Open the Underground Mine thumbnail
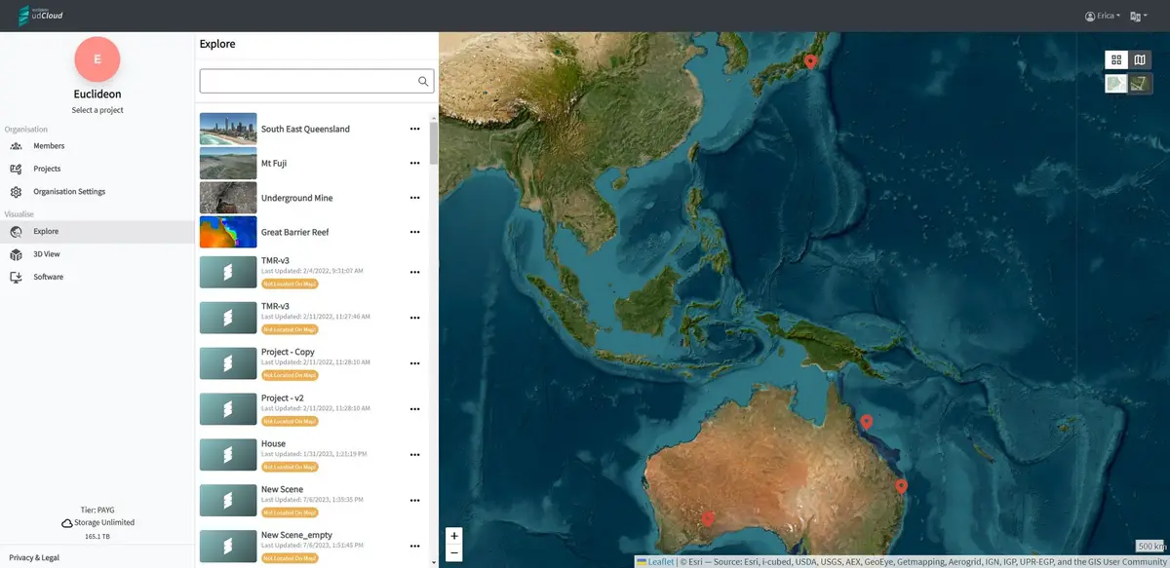The height and width of the screenshot is (568, 1170). tap(228, 198)
